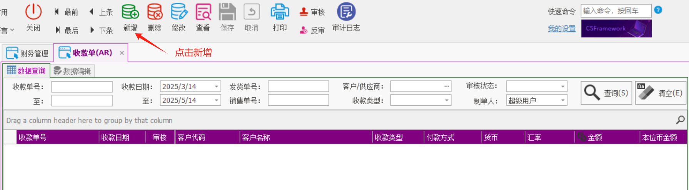Image resolution: width=689 pixels, height=190 pixels.
Task: Sort by 收款日期 column header
Action: click(x=122, y=137)
